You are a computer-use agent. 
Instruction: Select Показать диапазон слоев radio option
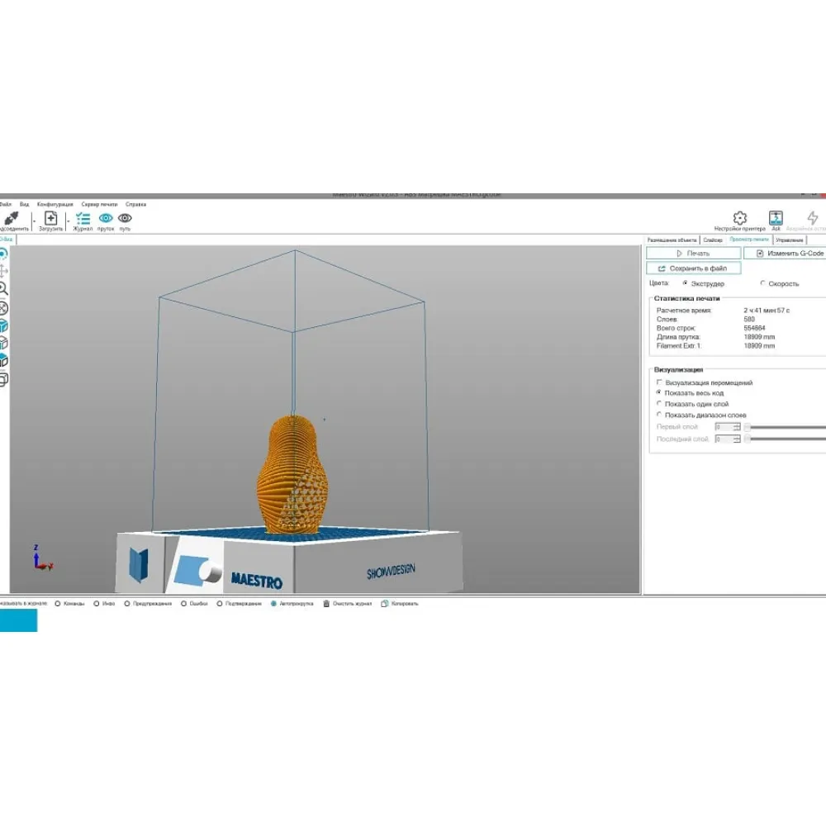point(659,415)
